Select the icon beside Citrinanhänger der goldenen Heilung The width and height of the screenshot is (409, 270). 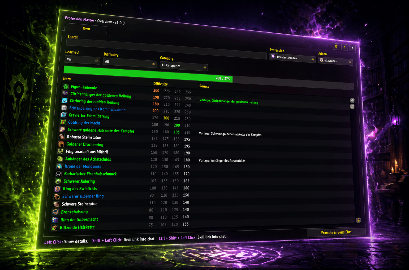tap(65, 93)
